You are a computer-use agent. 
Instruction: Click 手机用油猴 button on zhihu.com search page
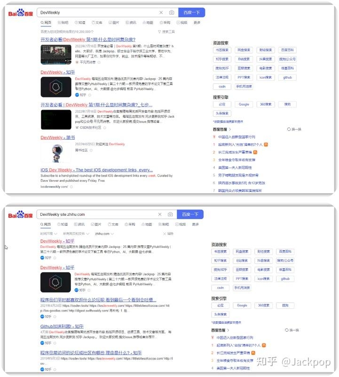(242, 288)
